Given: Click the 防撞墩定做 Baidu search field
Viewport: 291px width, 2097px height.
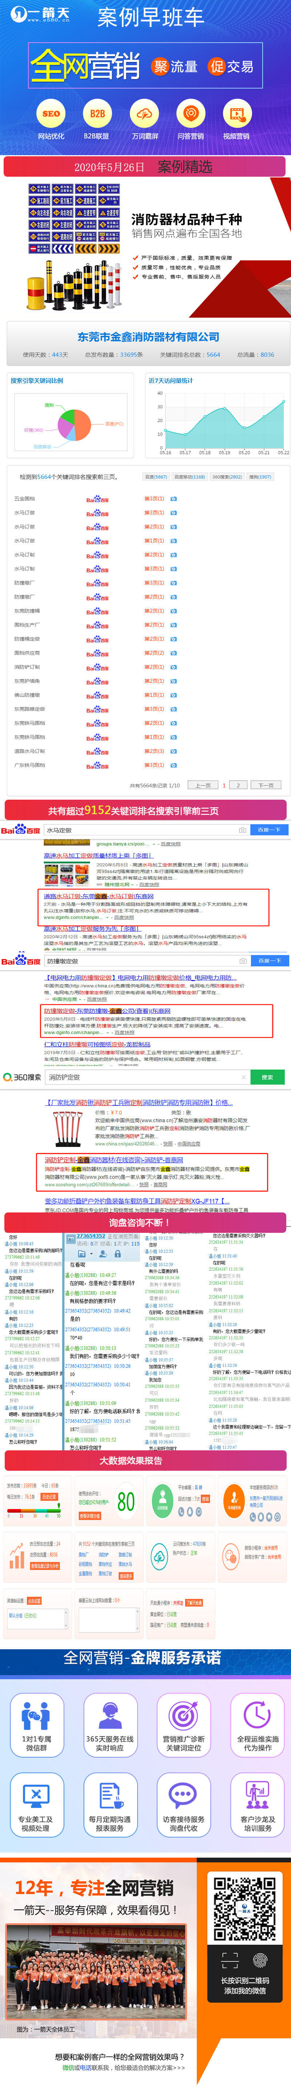Looking at the screenshot, I should pyautogui.click(x=146, y=961).
